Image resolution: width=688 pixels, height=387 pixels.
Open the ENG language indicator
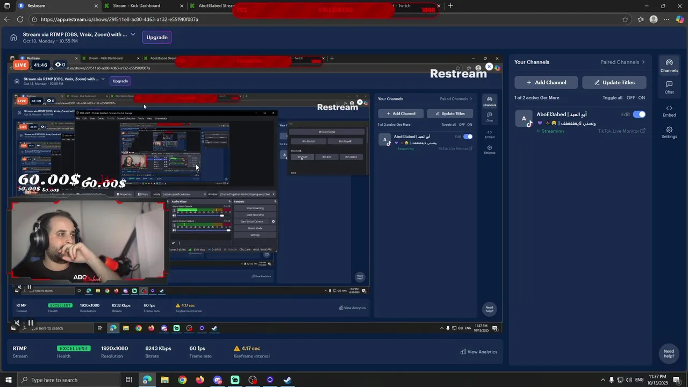point(639,380)
